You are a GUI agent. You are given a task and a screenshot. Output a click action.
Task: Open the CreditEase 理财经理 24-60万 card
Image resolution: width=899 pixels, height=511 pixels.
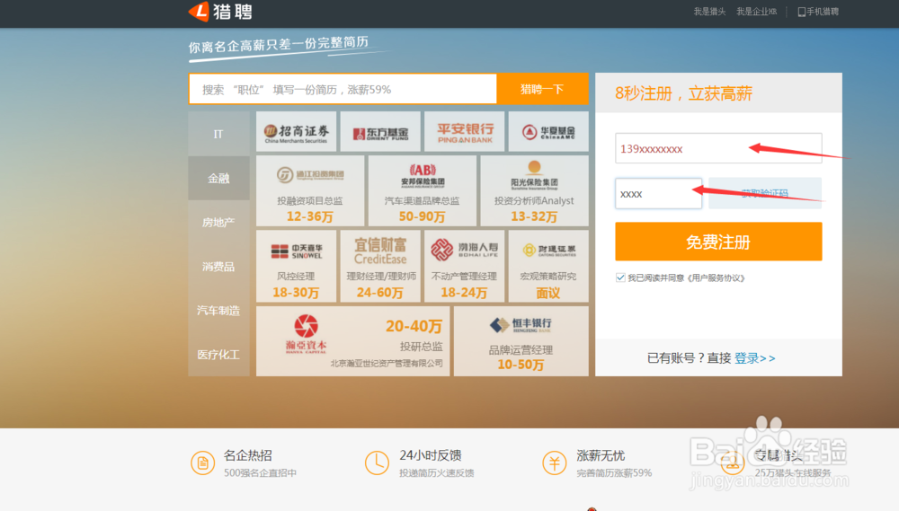pyautogui.click(x=380, y=266)
